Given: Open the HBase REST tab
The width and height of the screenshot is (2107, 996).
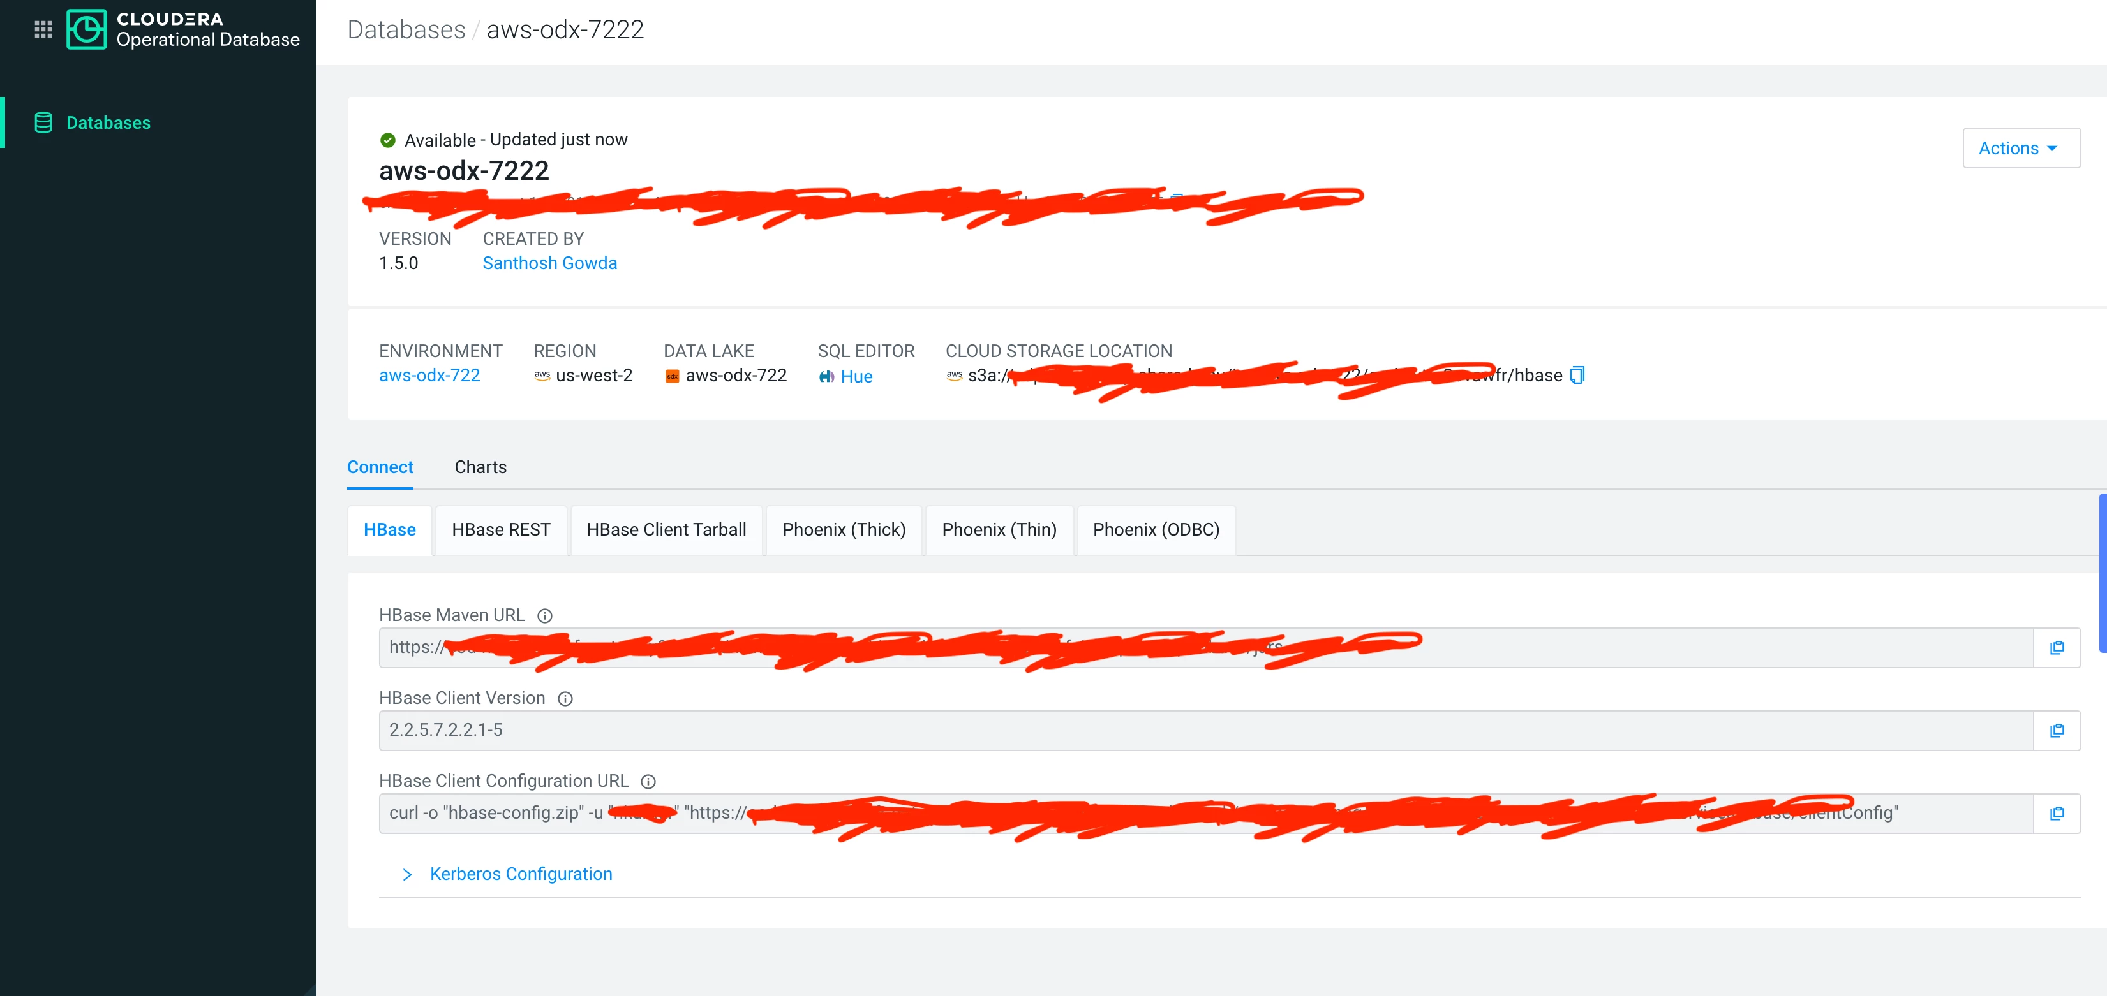Looking at the screenshot, I should 500,529.
